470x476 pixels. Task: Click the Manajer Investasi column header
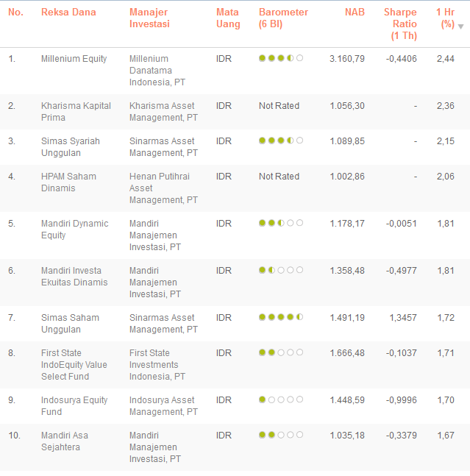149,18
